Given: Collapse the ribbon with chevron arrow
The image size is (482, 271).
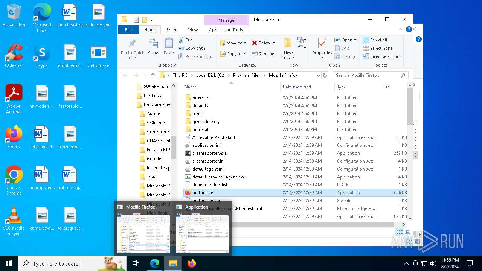Looking at the screenshot, I should [x=400, y=30].
